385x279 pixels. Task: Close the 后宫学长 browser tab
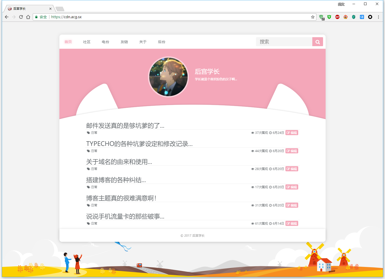click(x=50, y=9)
